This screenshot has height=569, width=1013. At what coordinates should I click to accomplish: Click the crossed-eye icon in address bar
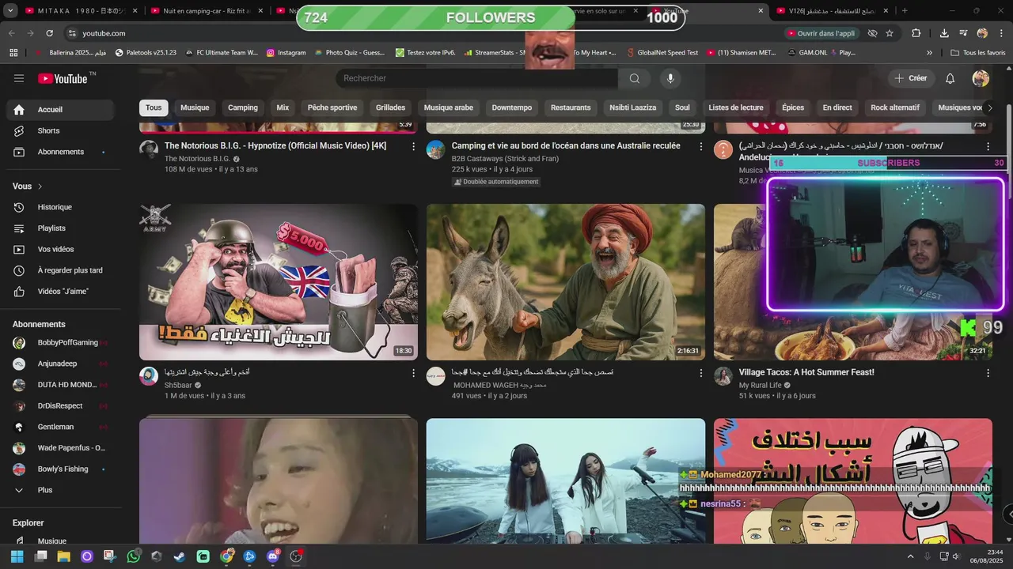(x=872, y=33)
